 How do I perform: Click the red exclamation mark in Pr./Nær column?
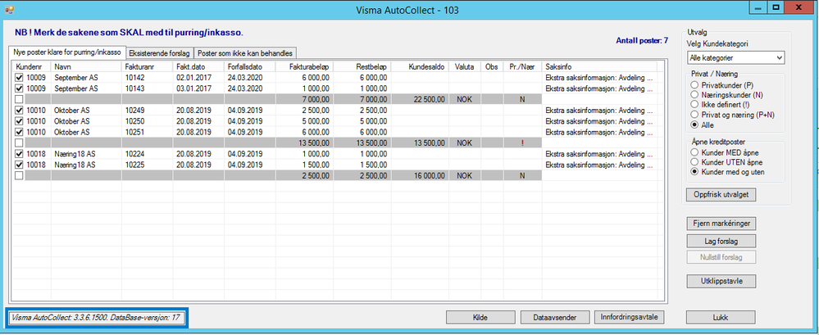tap(522, 143)
